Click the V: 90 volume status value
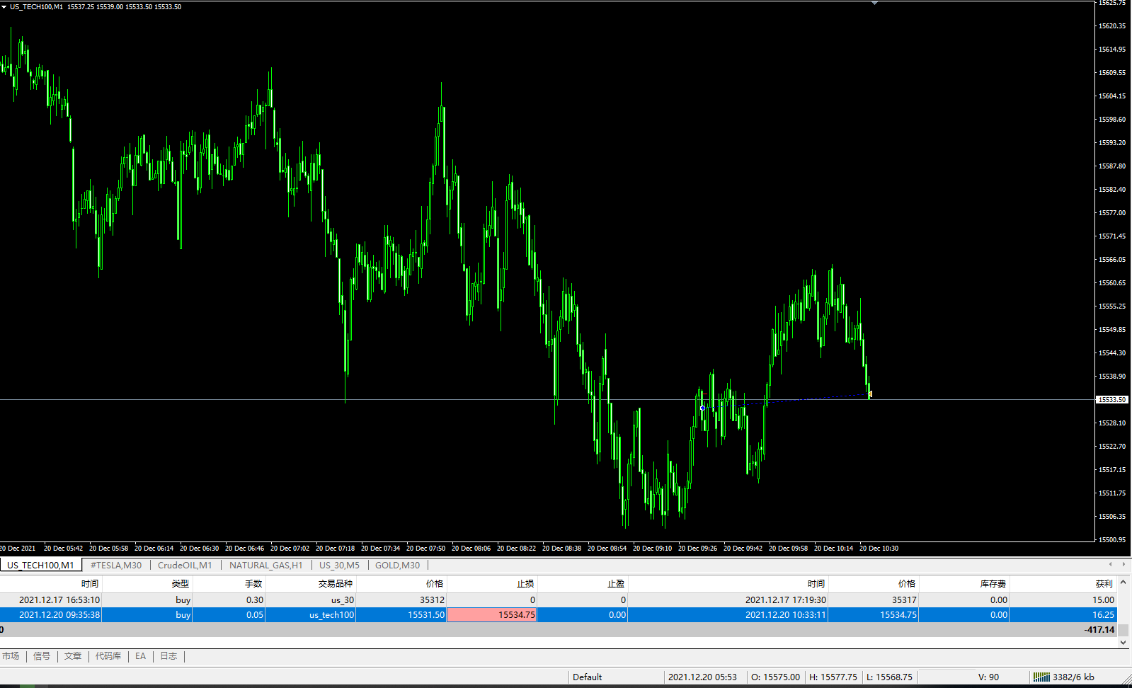Viewport: 1132px width, 688px height. [x=988, y=677]
